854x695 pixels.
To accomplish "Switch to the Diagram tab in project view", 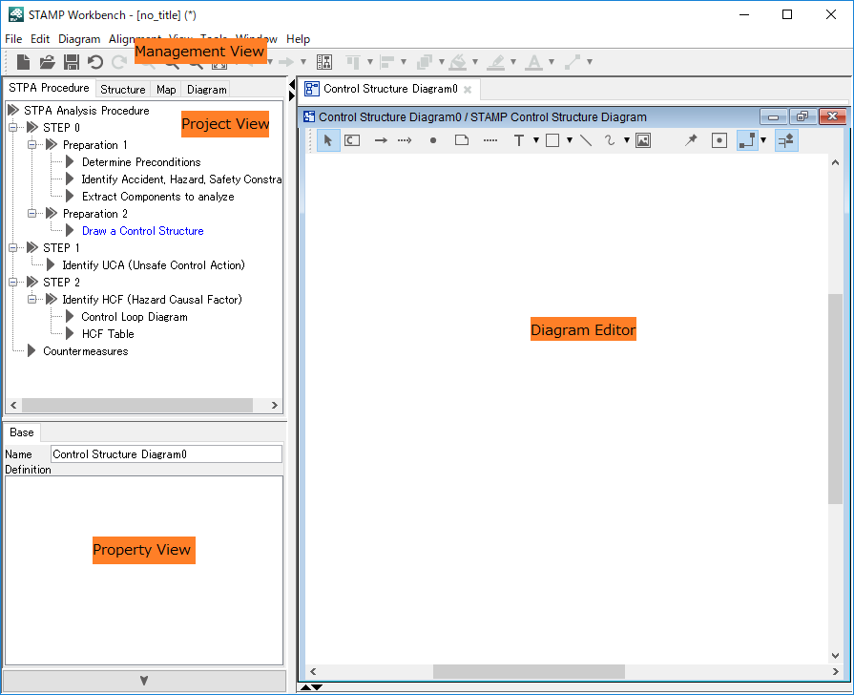I will click(207, 90).
